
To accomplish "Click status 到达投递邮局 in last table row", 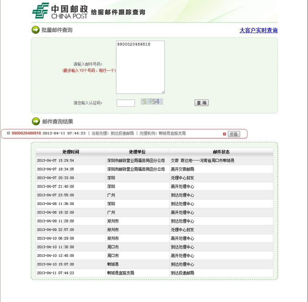I will [182, 273].
